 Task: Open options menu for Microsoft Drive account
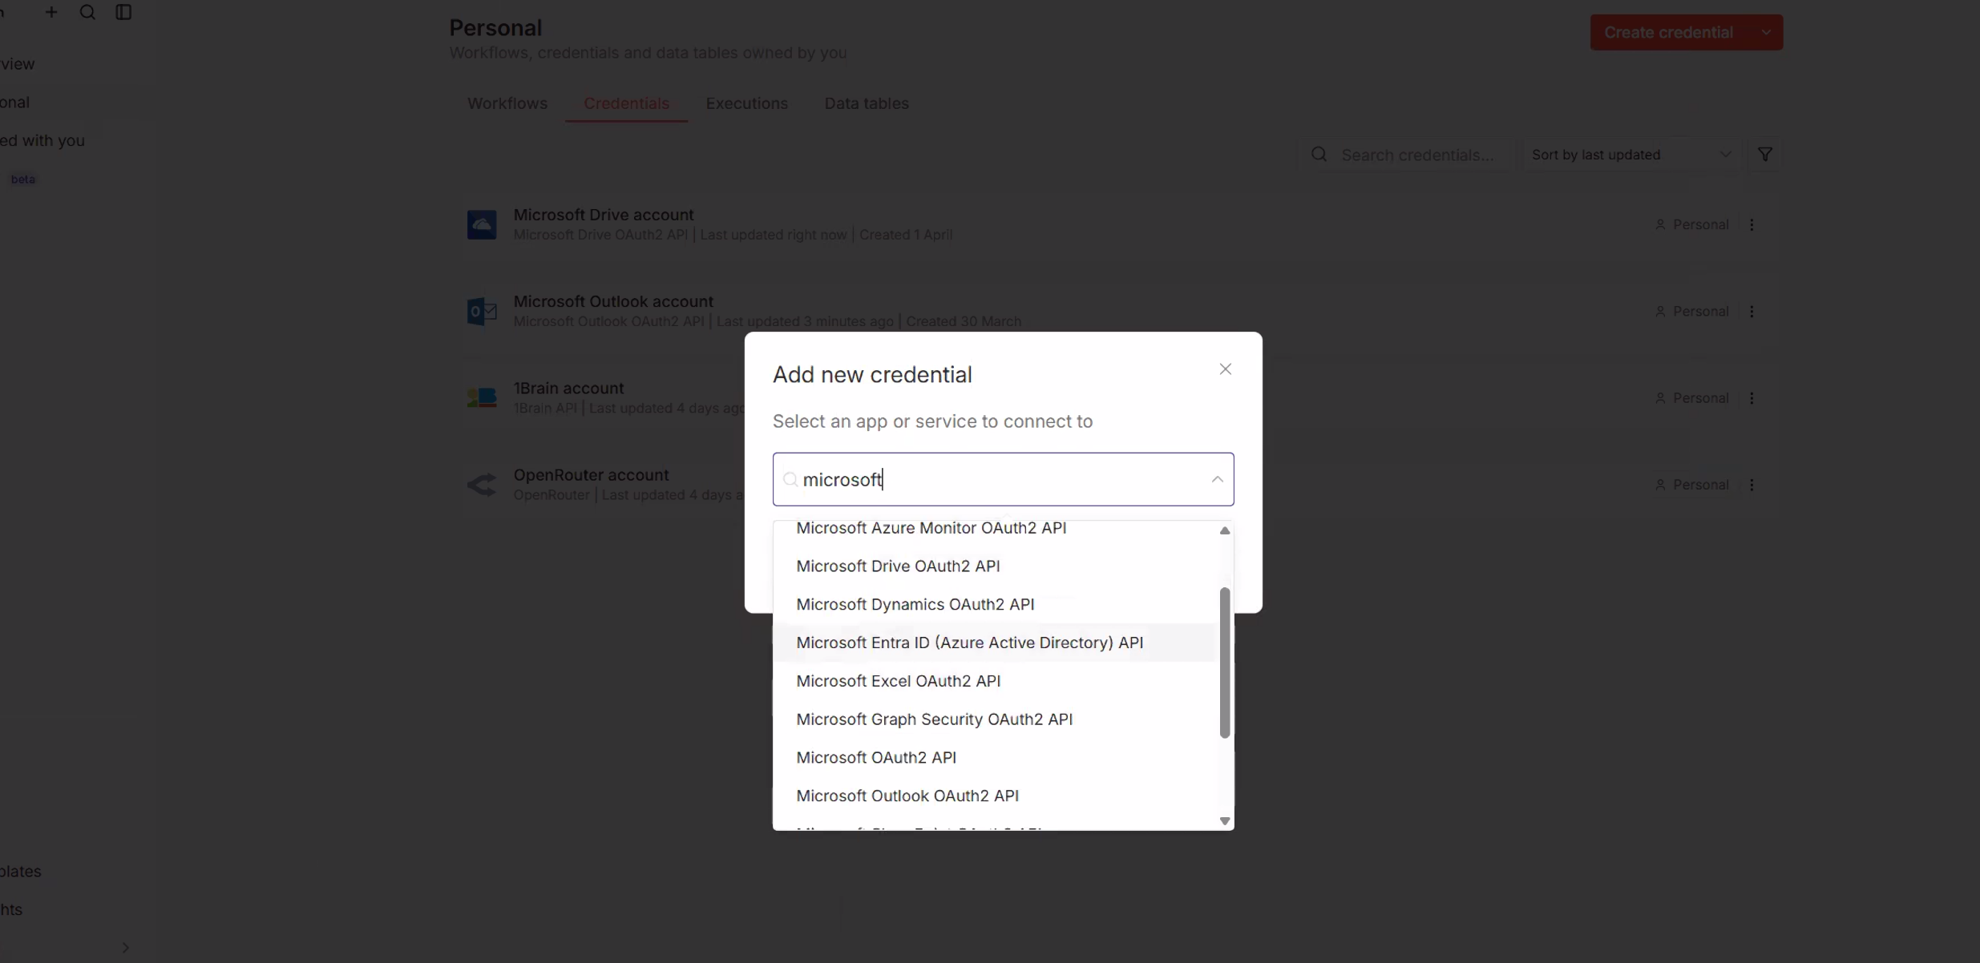pyautogui.click(x=1753, y=225)
